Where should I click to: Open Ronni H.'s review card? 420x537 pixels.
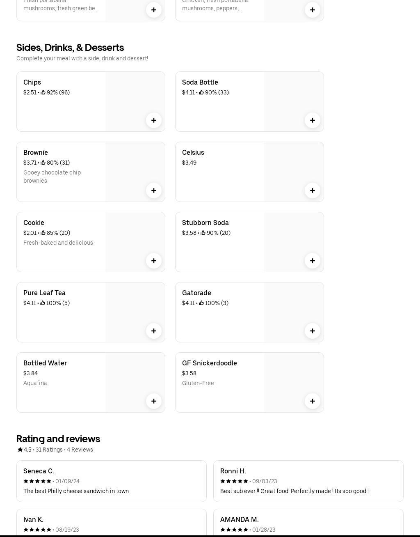[308, 481]
